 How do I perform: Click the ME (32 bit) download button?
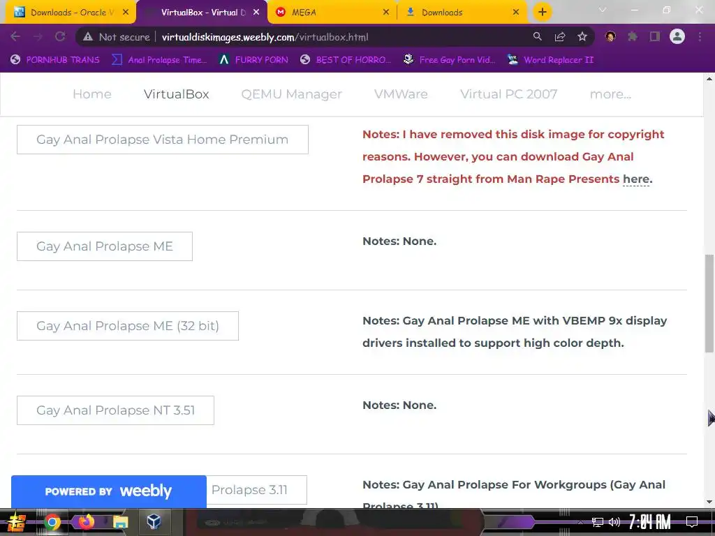click(128, 326)
